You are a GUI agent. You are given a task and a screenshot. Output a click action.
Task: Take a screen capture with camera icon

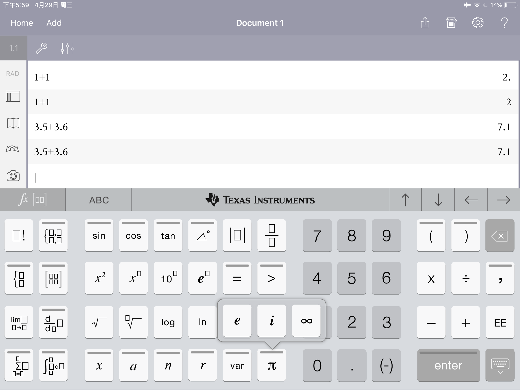pyautogui.click(x=13, y=176)
